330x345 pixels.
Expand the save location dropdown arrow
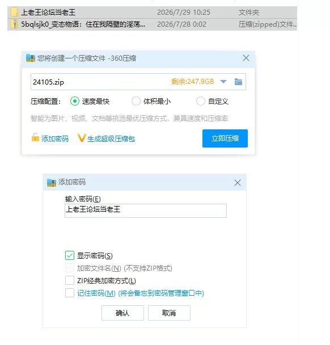tap(223, 82)
